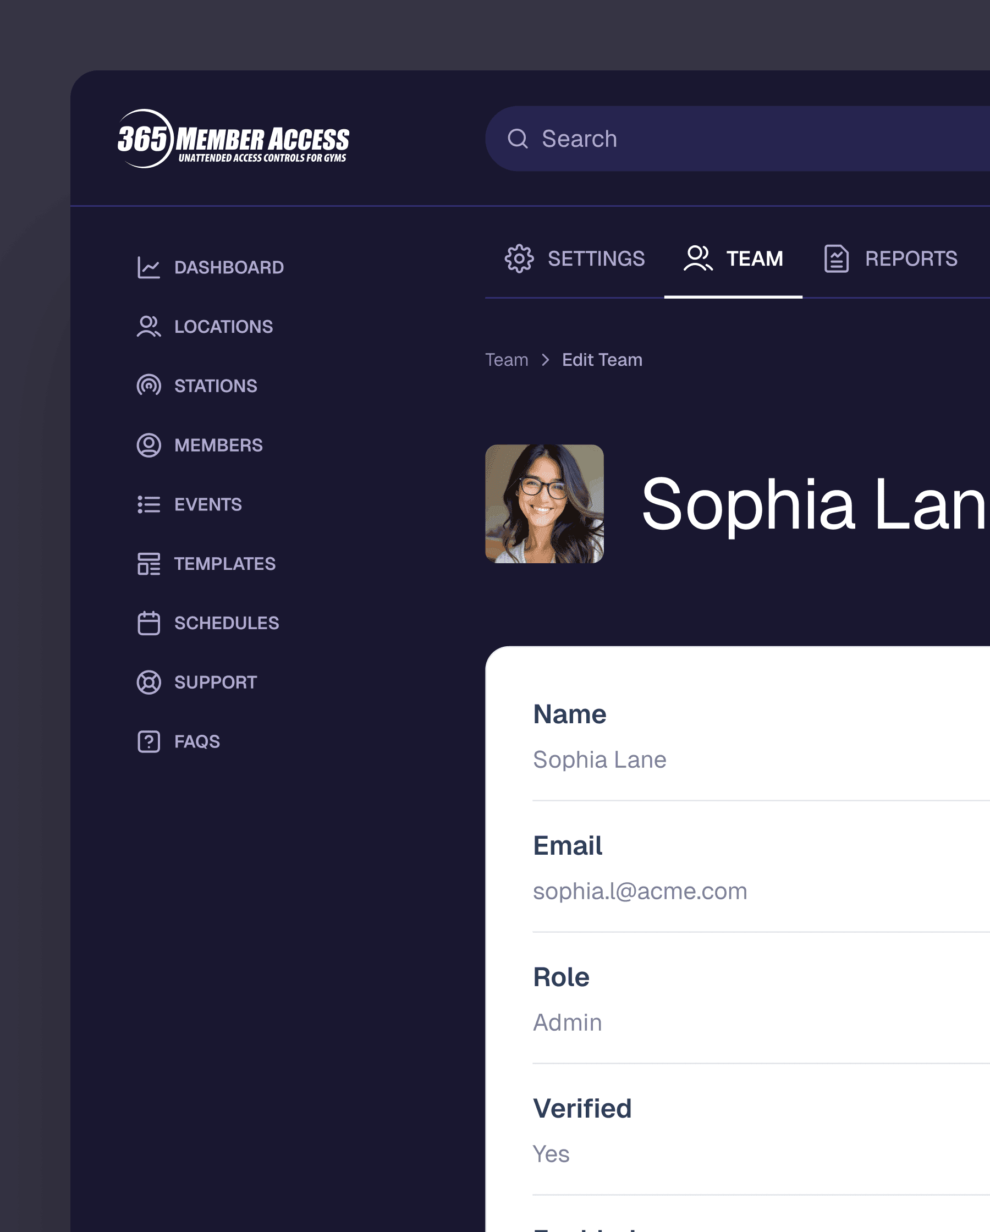Open the Events menu item
This screenshot has height=1232, width=990.
(x=189, y=504)
